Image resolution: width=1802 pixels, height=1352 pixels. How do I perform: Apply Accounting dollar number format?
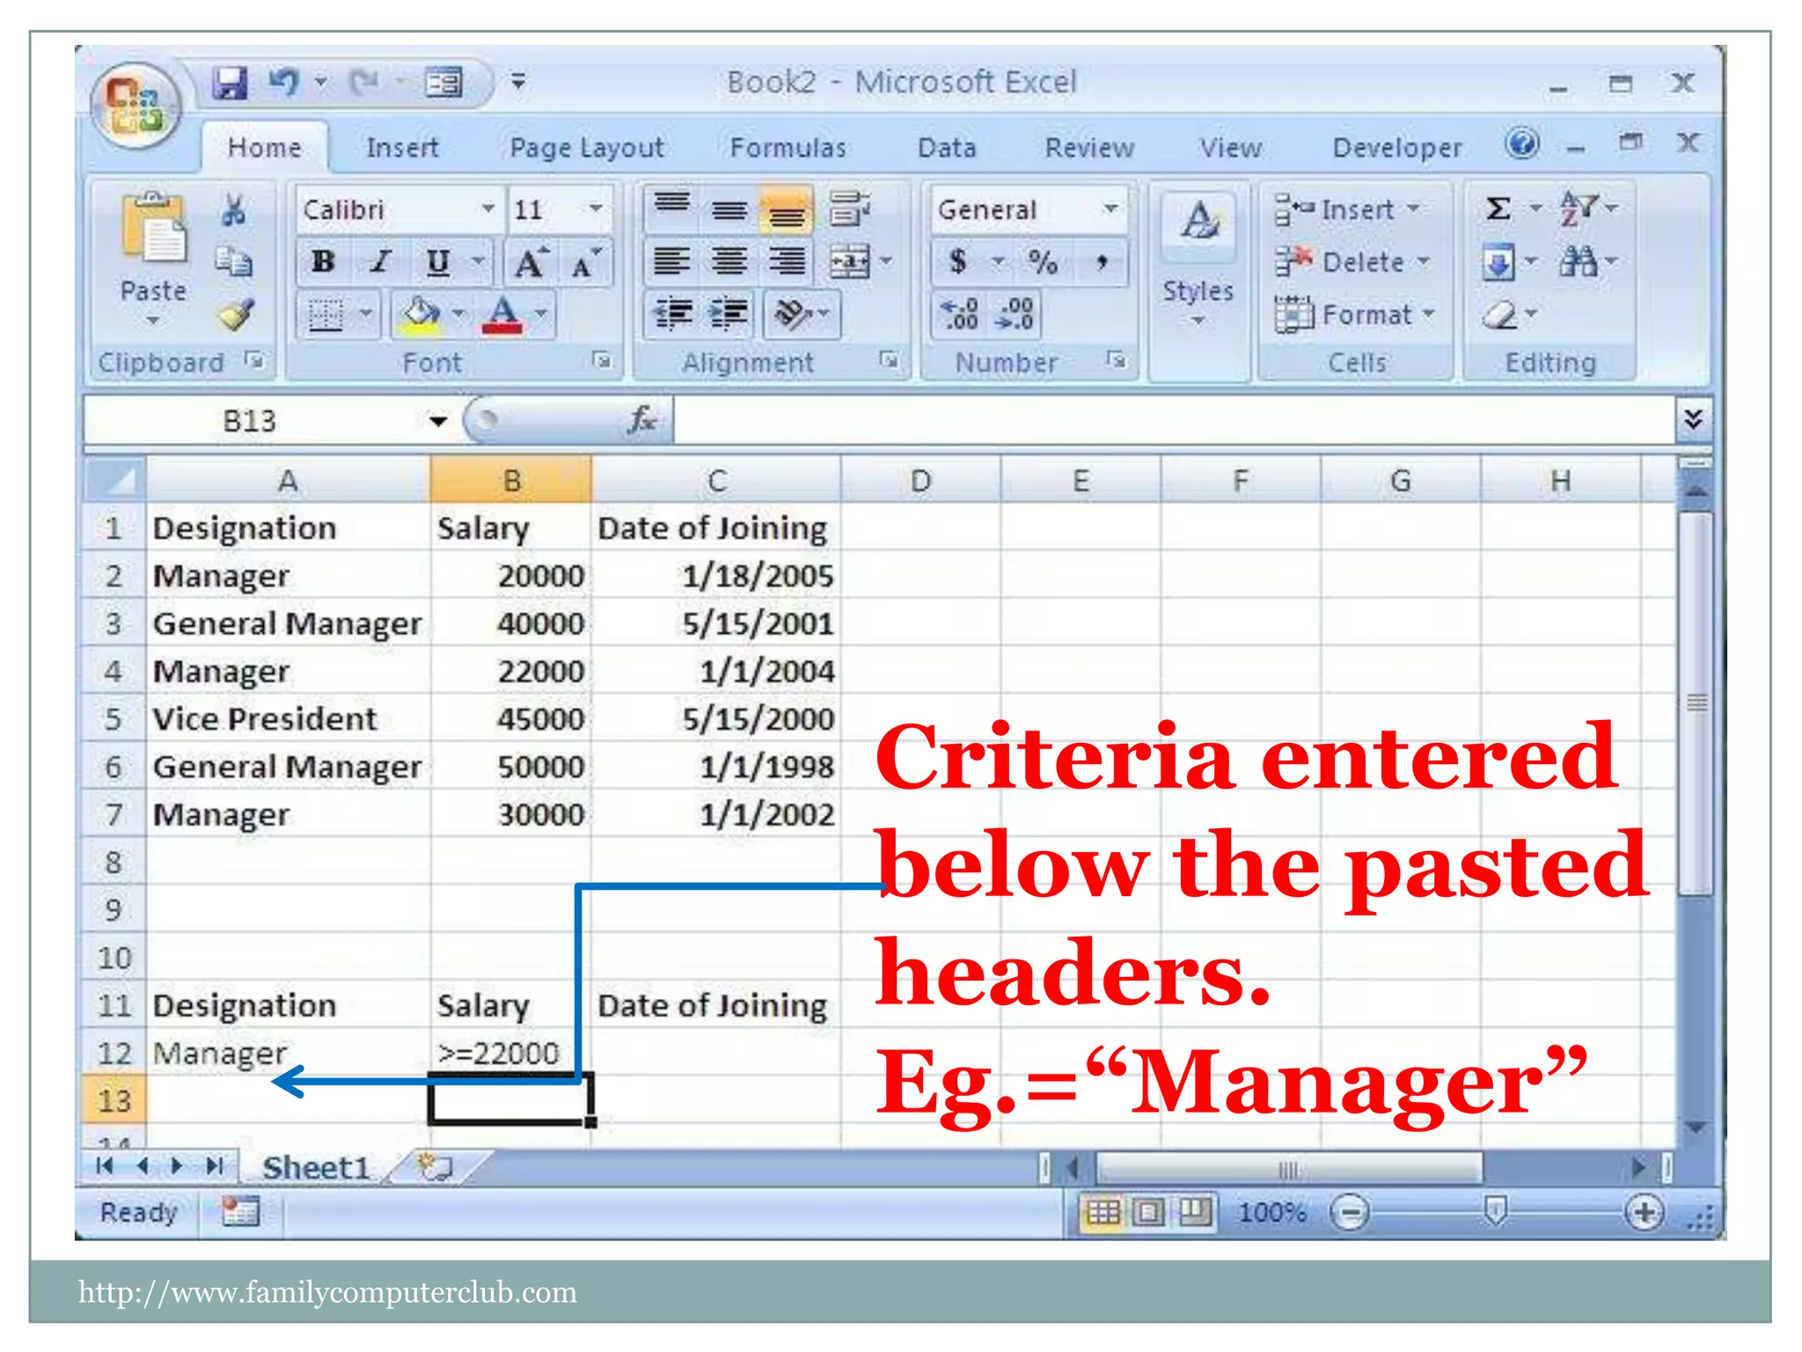pyautogui.click(x=958, y=261)
